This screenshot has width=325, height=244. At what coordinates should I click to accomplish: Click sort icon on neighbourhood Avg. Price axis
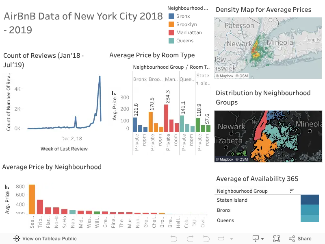coord(7,187)
